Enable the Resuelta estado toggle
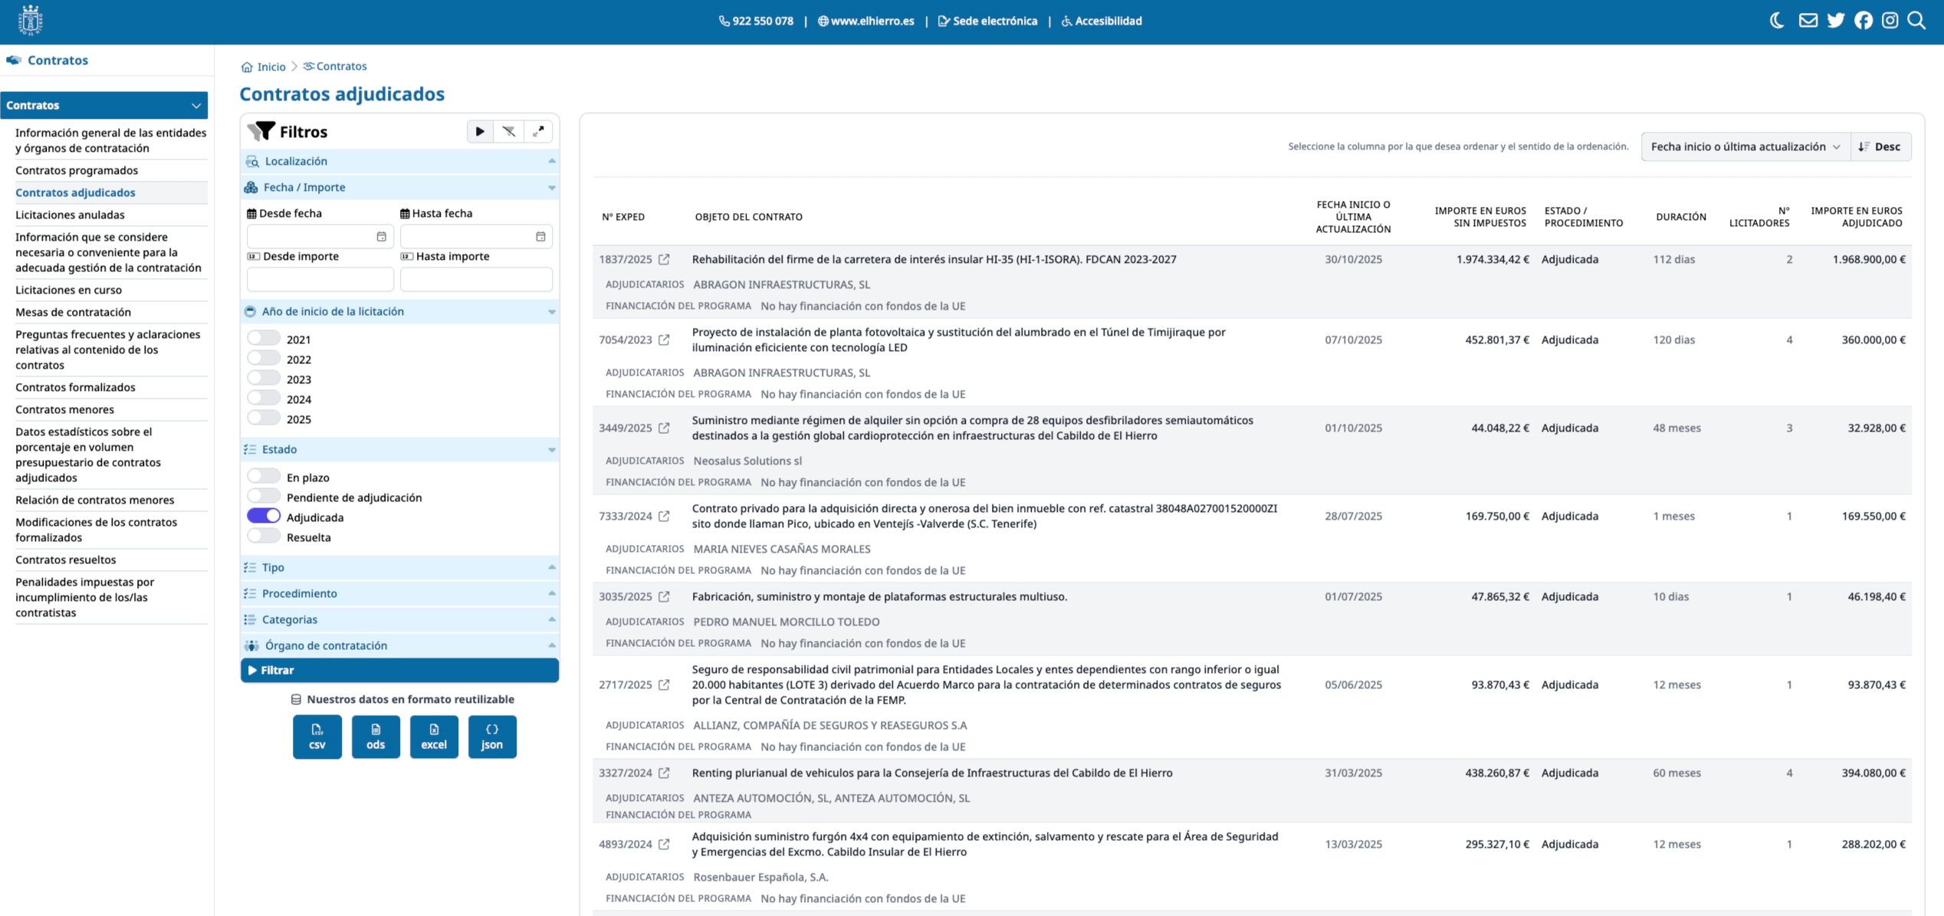Viewport: 1944px width, 916px height. click(x=264, y=535)
